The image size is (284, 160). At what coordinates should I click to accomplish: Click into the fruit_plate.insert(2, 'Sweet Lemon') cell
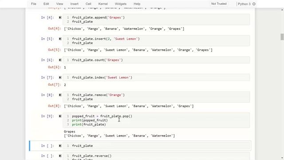click(x=156, y=40)
